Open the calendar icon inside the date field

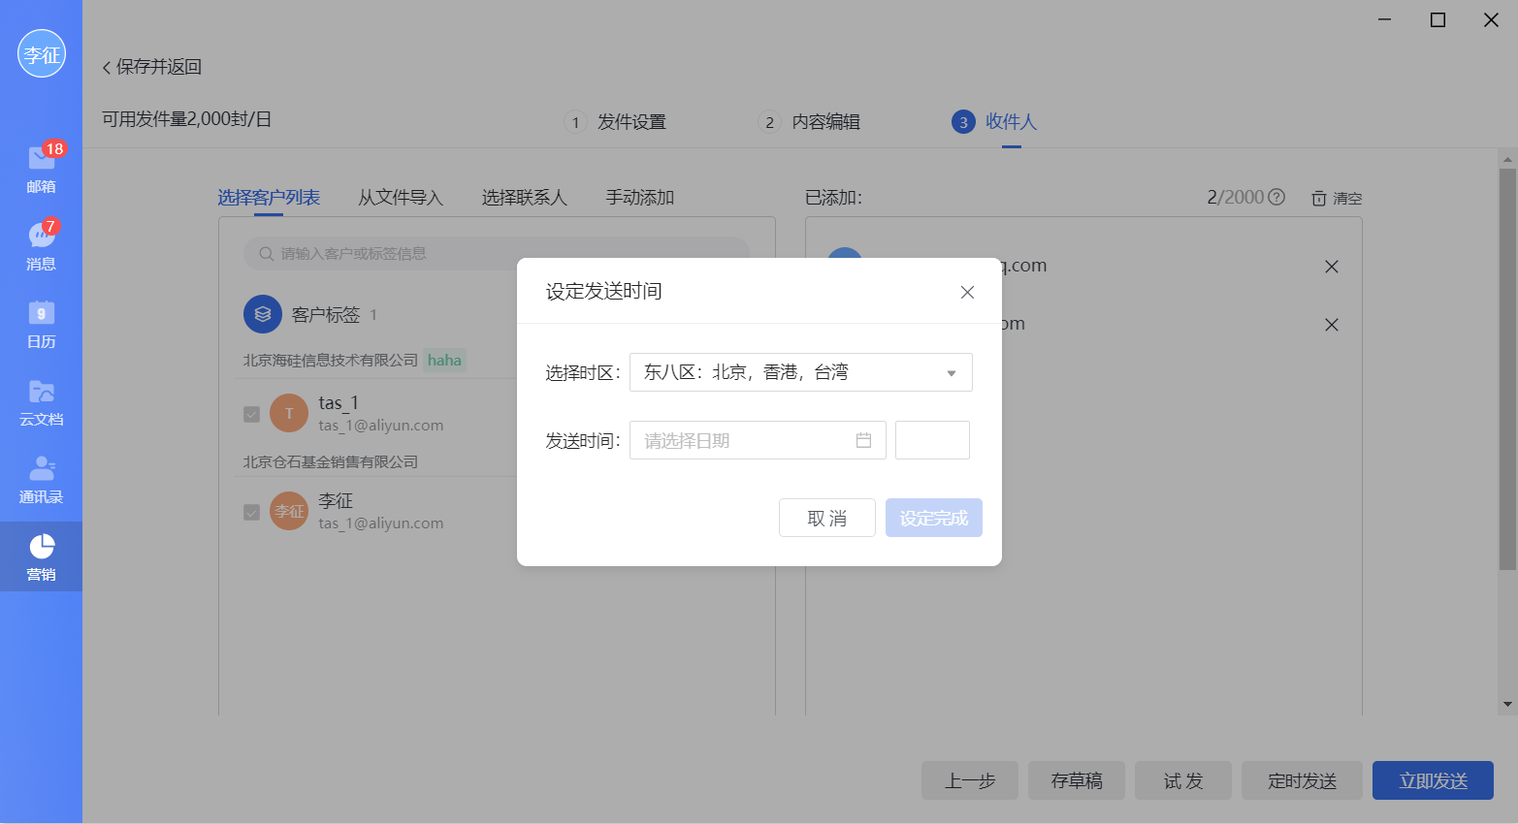point(864,439)
